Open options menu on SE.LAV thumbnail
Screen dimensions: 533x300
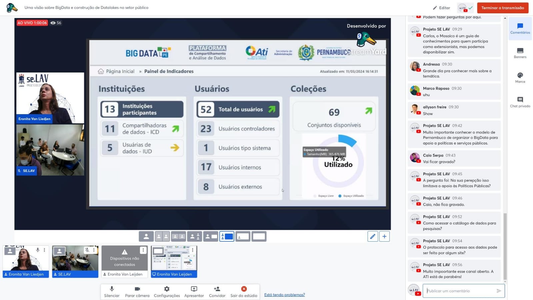click(94, 250)
